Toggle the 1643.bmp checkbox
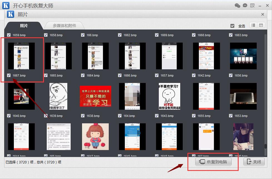The width and height of the screenshot is (272, 179). click(x=157, y=116)
